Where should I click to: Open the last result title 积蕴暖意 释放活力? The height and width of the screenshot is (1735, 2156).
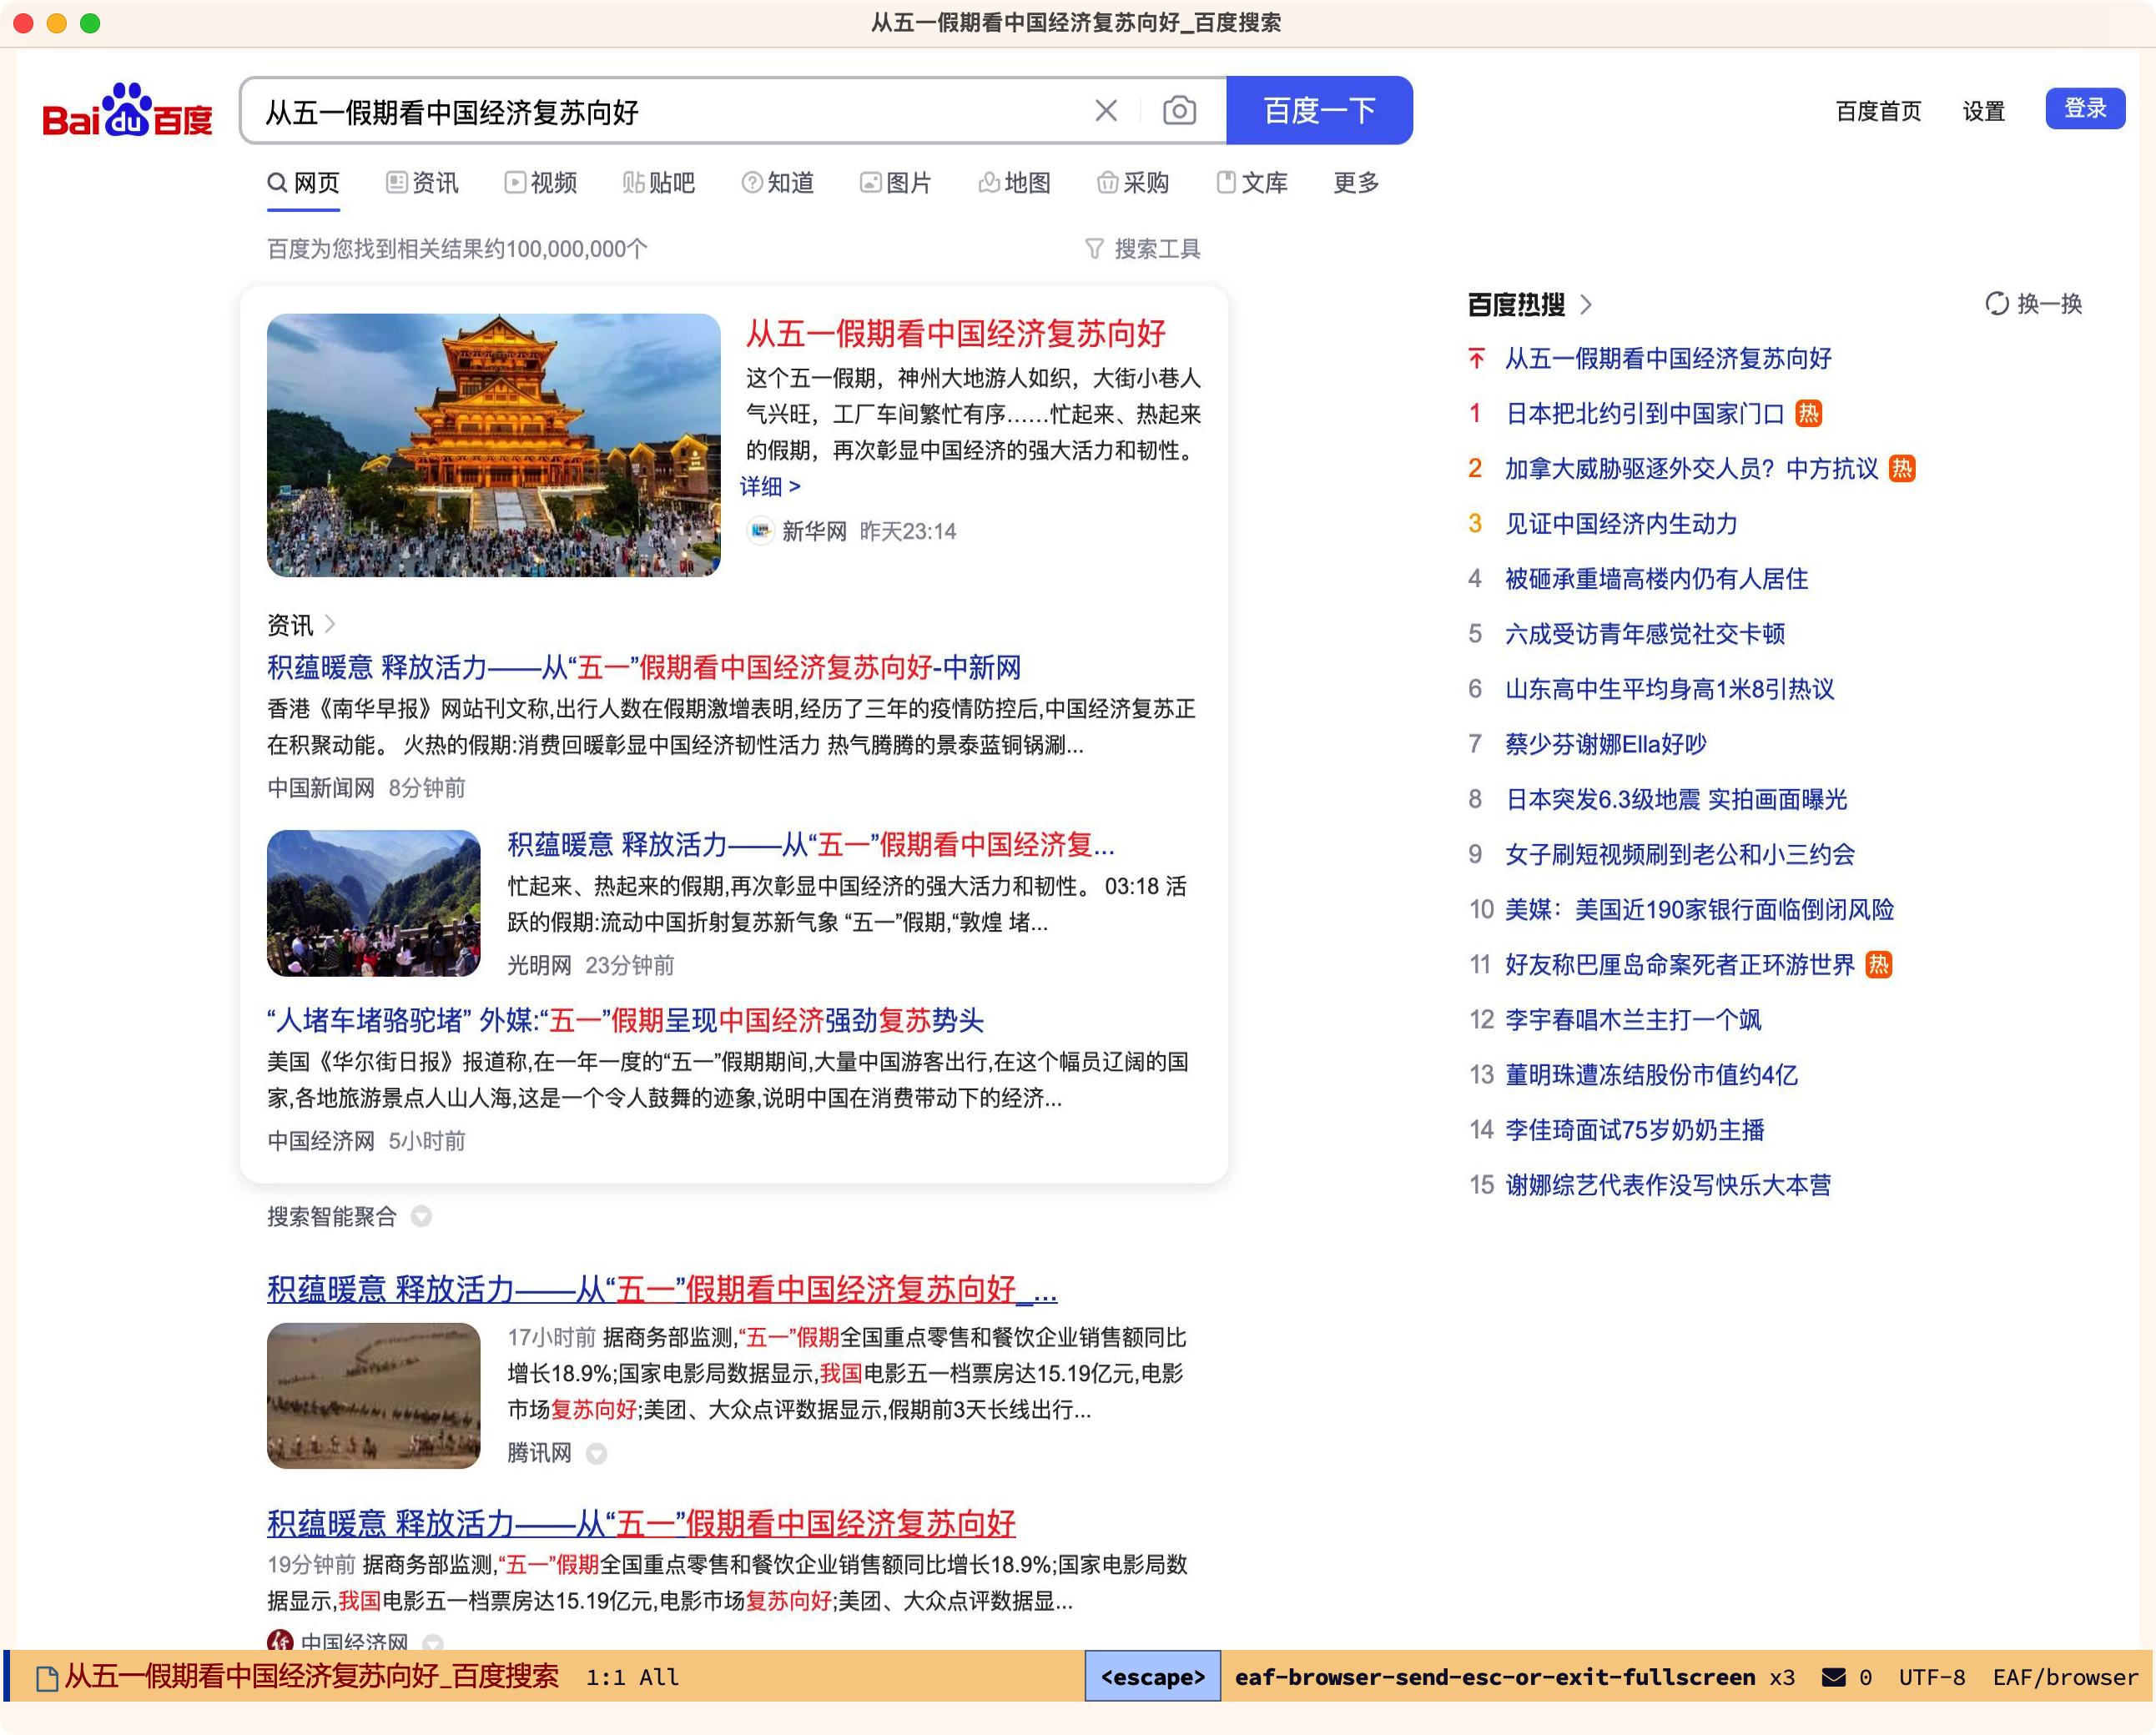point(641,1523)
